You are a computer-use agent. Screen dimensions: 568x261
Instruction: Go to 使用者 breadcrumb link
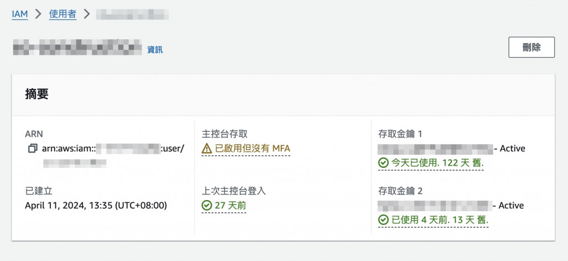pos(63,14)
